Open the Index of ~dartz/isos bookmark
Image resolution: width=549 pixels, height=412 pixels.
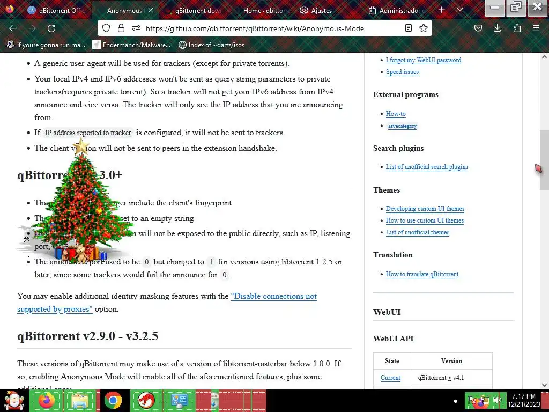pyautogui.click(x=211, y=45)
